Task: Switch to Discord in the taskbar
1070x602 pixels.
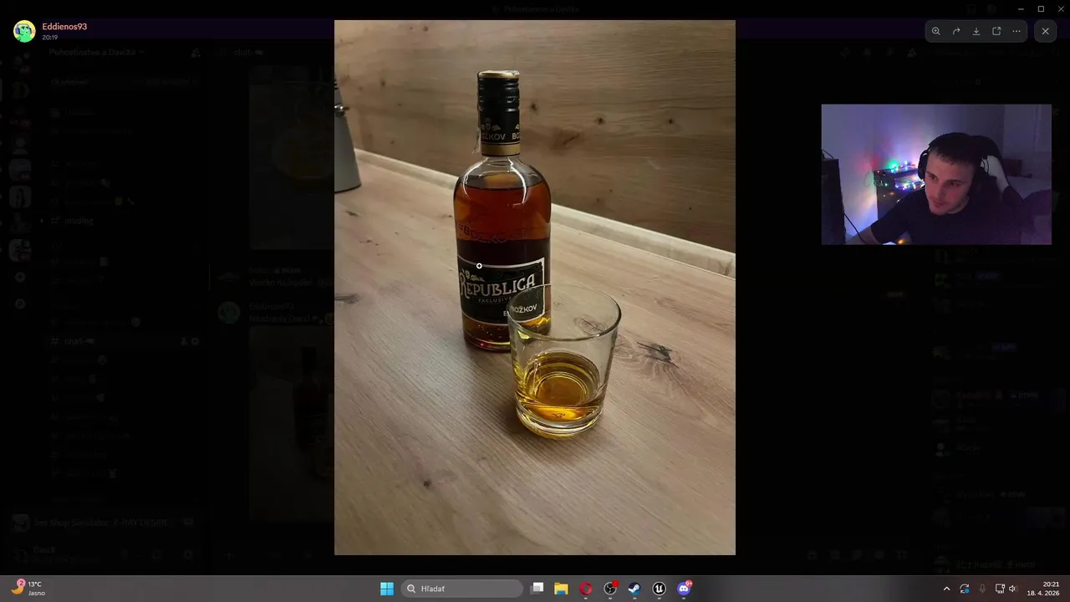Action: tap(684, 589)
